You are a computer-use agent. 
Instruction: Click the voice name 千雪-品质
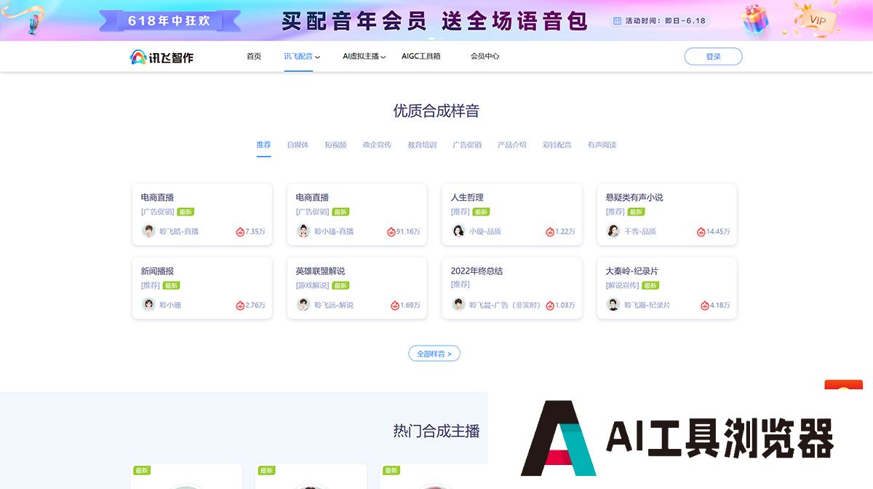(640, 231)
